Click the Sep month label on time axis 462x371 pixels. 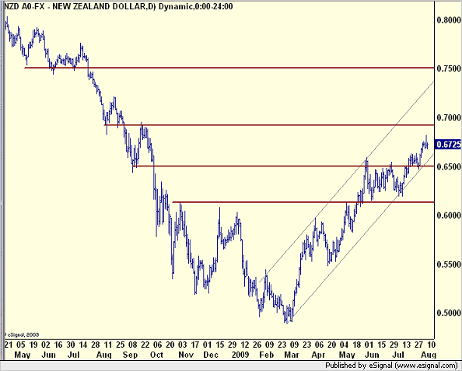pos(130,355)
